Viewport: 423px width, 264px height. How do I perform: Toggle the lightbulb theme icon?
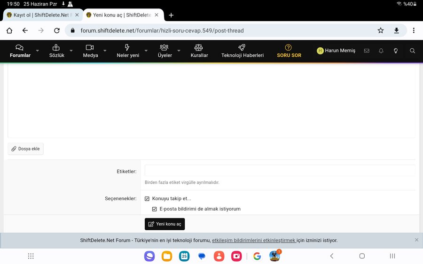coord(395,51)
